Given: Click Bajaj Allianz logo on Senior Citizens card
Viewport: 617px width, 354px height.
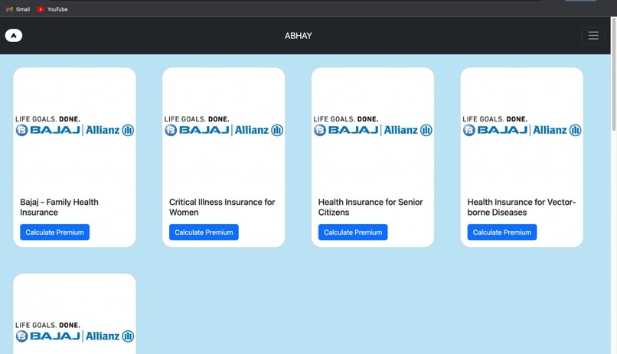Looking at the screenshot, I should coord(373,126).
